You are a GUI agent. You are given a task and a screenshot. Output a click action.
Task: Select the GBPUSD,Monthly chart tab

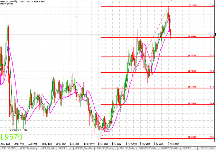coord(105,148)
